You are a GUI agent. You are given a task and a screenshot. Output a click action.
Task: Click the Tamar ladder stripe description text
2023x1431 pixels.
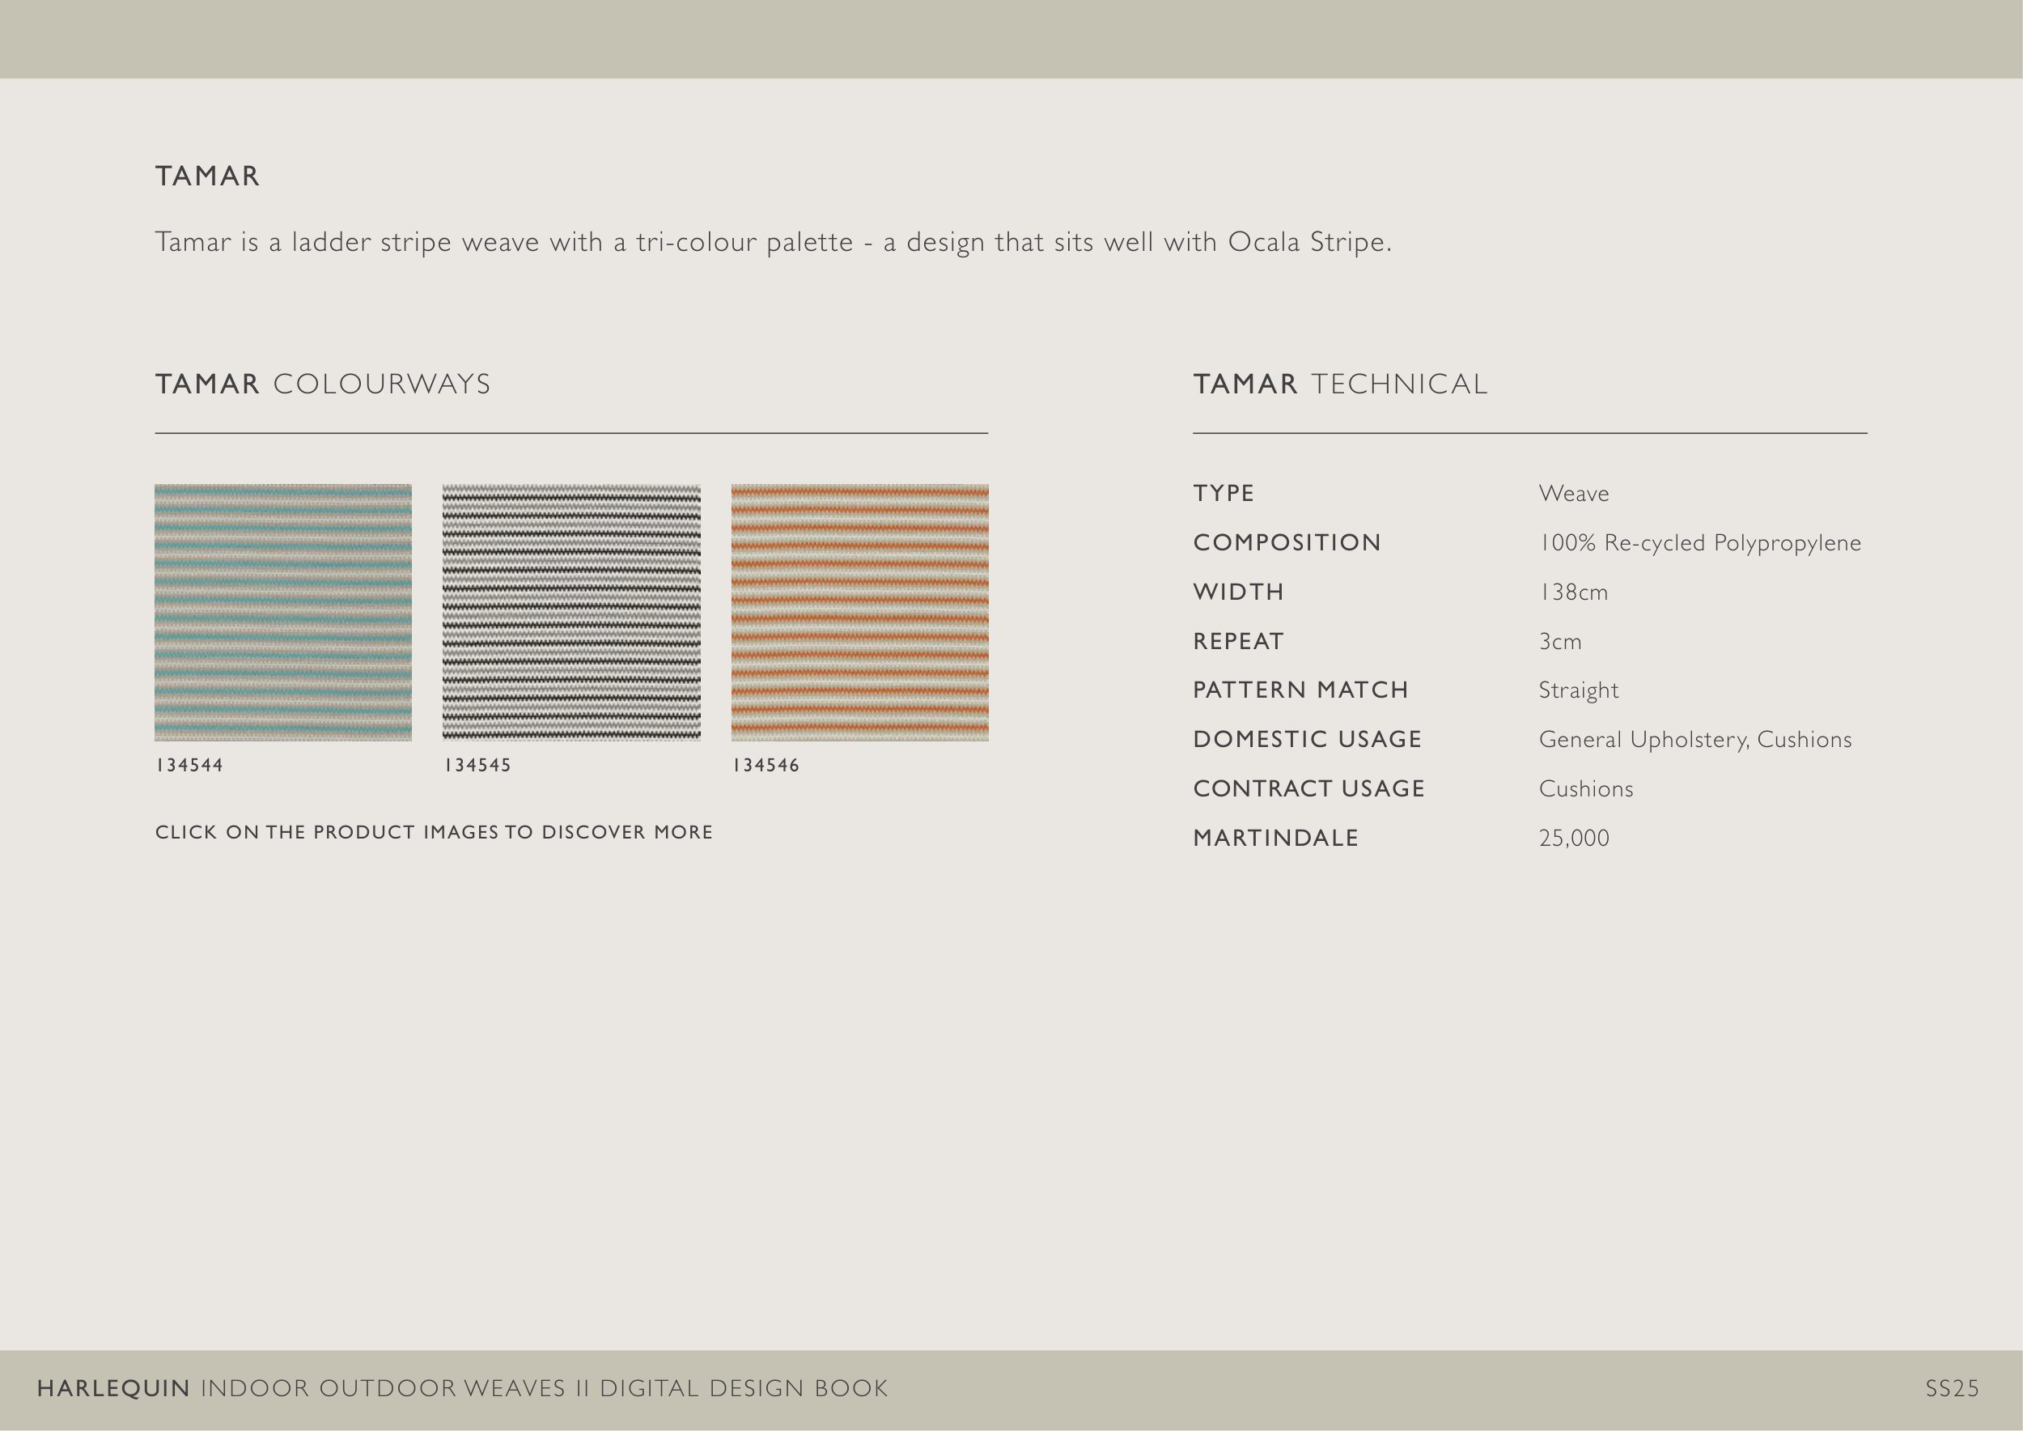pos(773,242)
